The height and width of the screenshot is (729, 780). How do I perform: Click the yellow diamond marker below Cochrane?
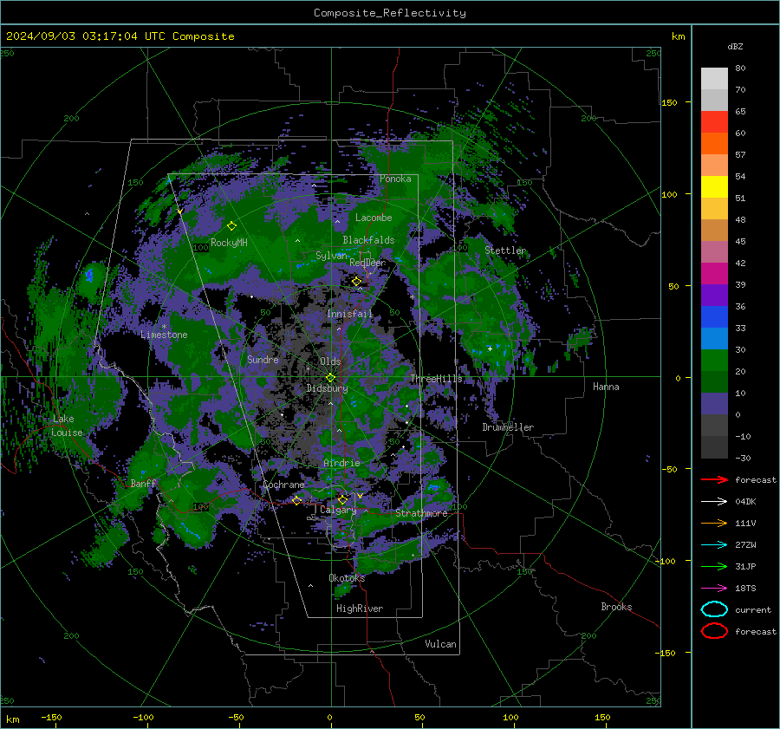coord(297,500)
